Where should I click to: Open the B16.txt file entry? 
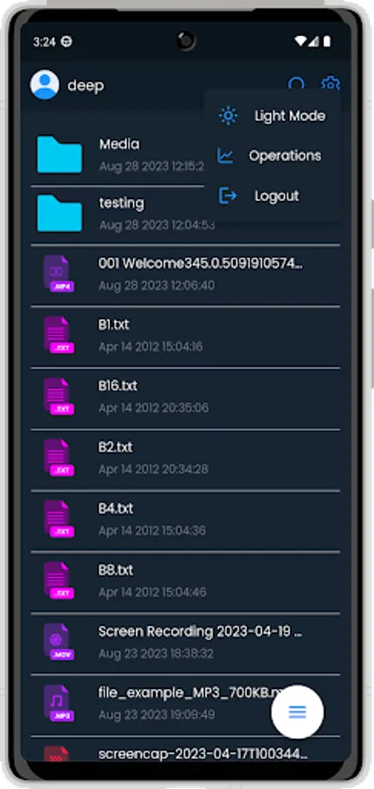point(186,397)
